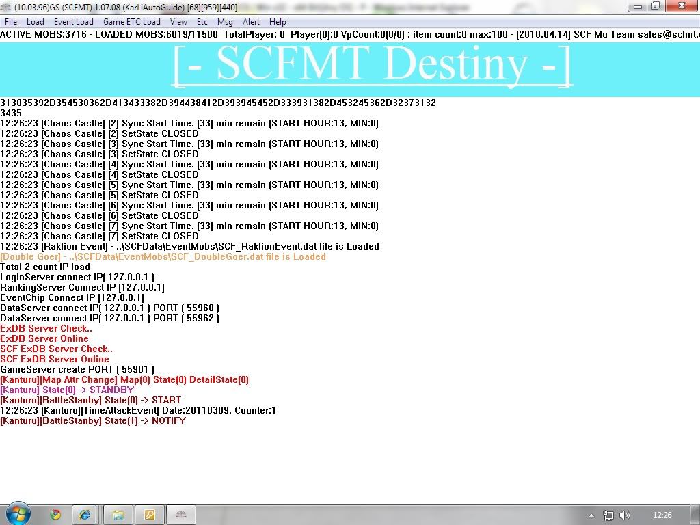
Task: Click the Windows Start orb
Action: click(18, 514)
